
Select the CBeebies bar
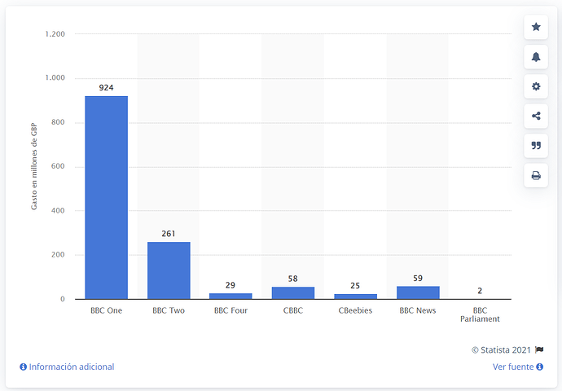356,297
